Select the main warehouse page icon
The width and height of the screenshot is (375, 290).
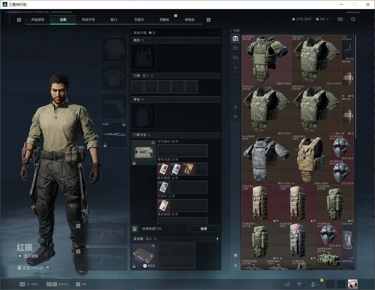click(x=235, y=39)
